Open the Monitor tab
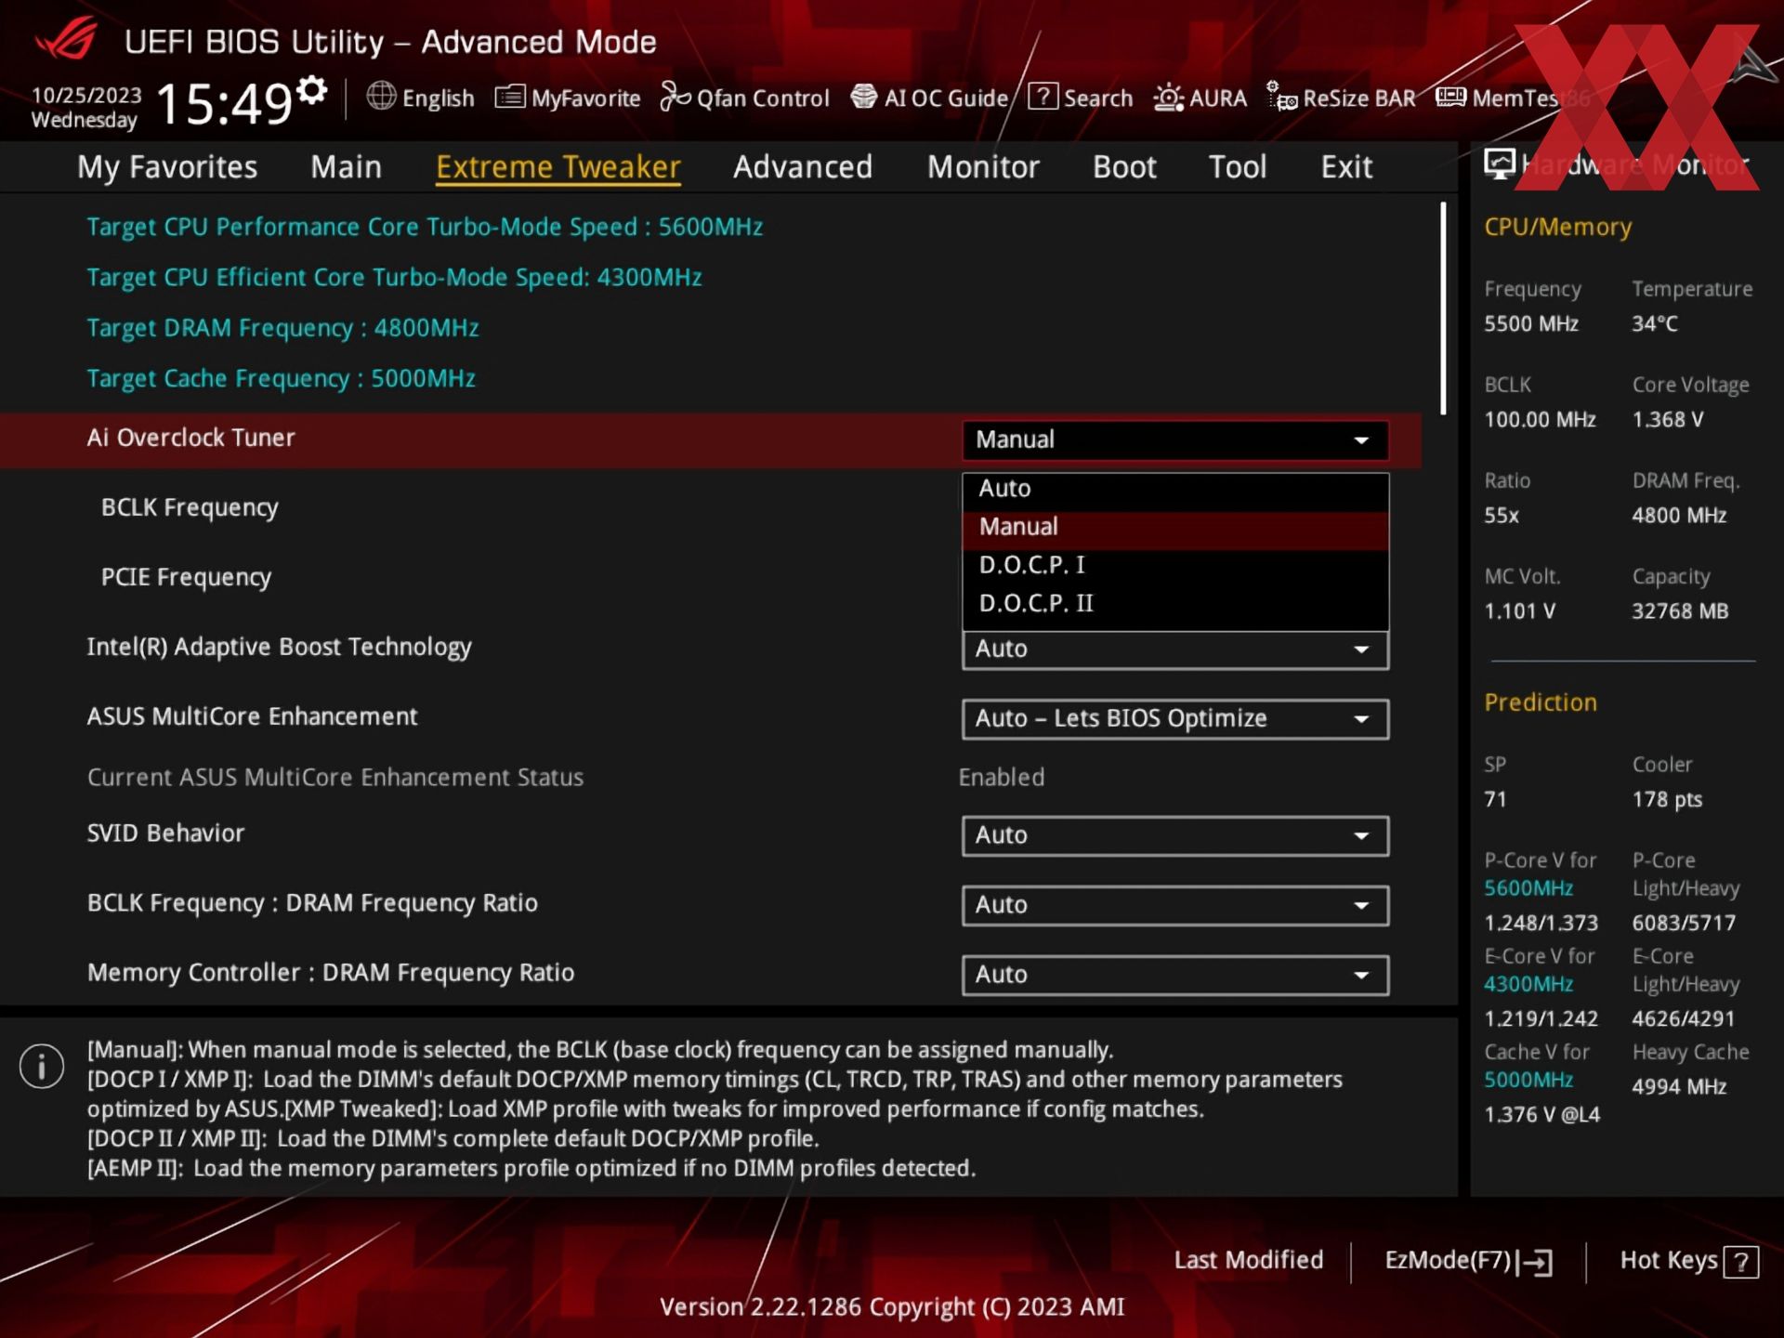 point(983,167)
